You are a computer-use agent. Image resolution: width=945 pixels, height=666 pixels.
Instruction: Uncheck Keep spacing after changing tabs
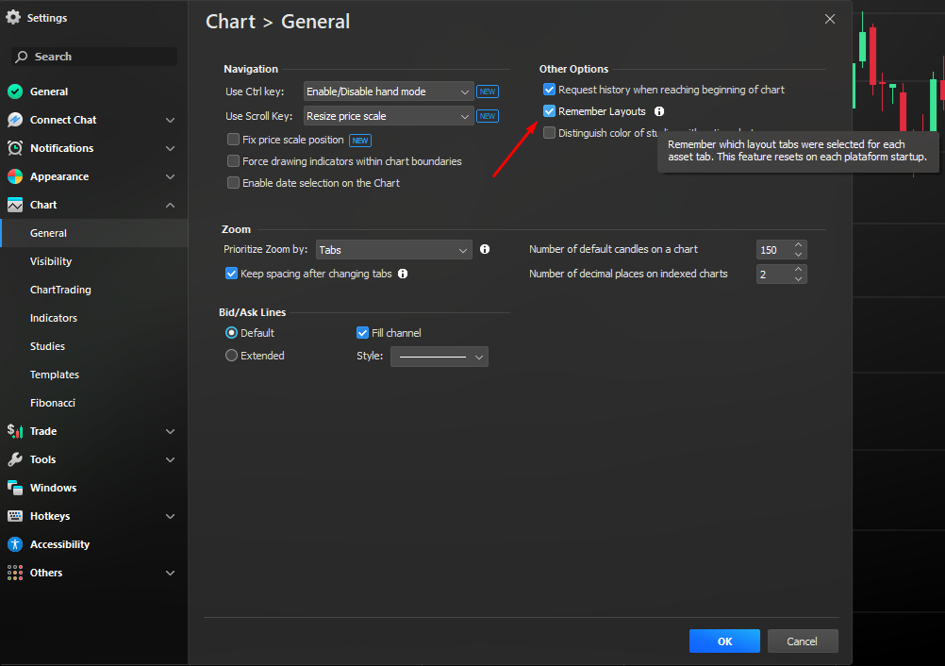[x=232, y=274]
